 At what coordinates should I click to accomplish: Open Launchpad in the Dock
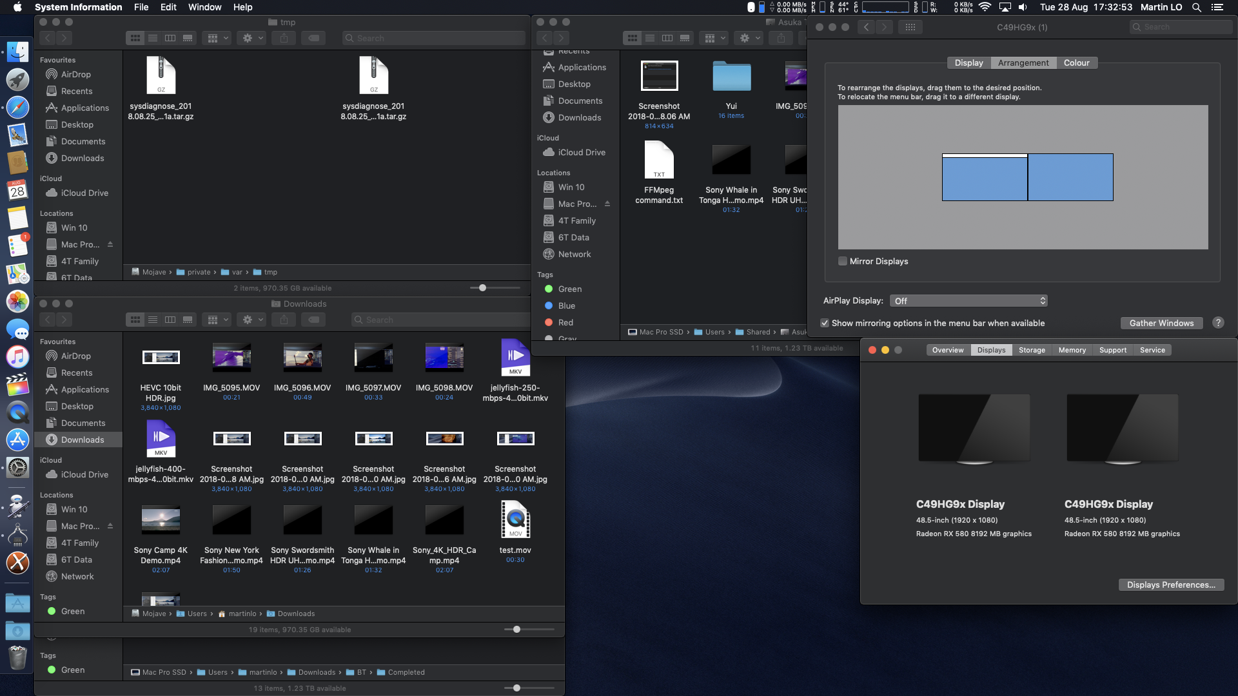pos(17,80)
